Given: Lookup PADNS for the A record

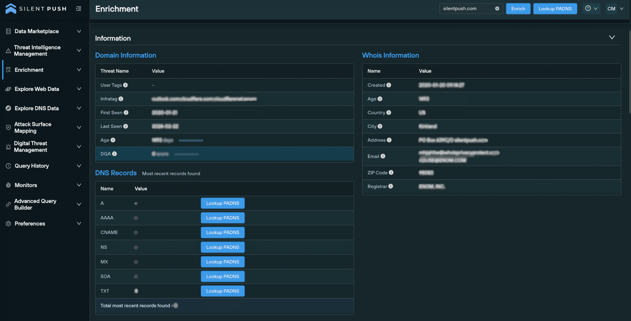Looking at the screenshot, I should click(x=222, y=203).
